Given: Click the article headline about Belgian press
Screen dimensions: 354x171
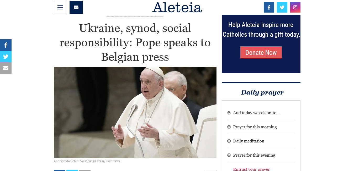Looking at the screenshot, I should point(135,42).
